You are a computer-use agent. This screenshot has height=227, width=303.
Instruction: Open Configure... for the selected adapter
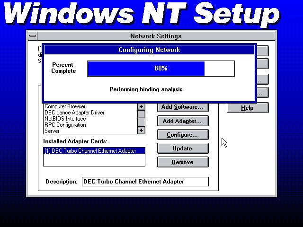[x=183, y=134]
